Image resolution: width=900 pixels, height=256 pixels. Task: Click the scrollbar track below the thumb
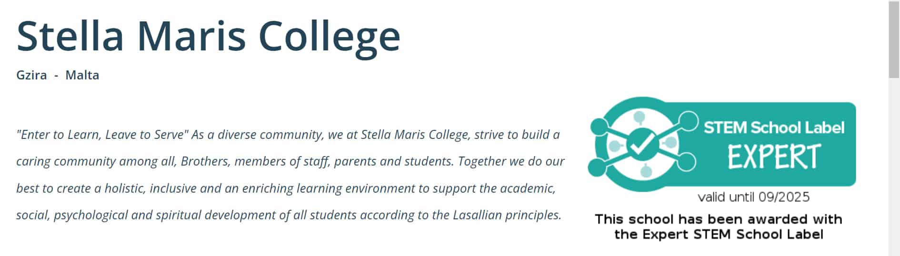(x=894, y=167)
